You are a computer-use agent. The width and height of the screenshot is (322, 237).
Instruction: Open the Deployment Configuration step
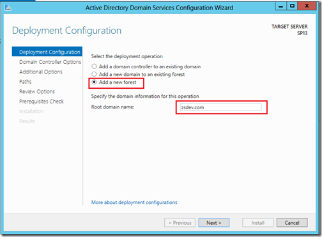pos(47,52)
